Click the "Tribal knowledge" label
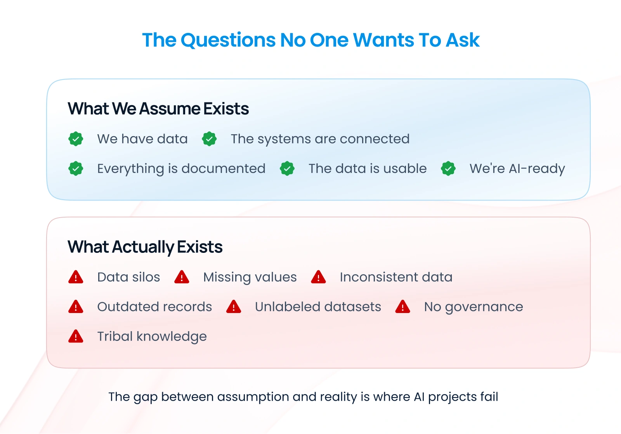 [152, 337]
